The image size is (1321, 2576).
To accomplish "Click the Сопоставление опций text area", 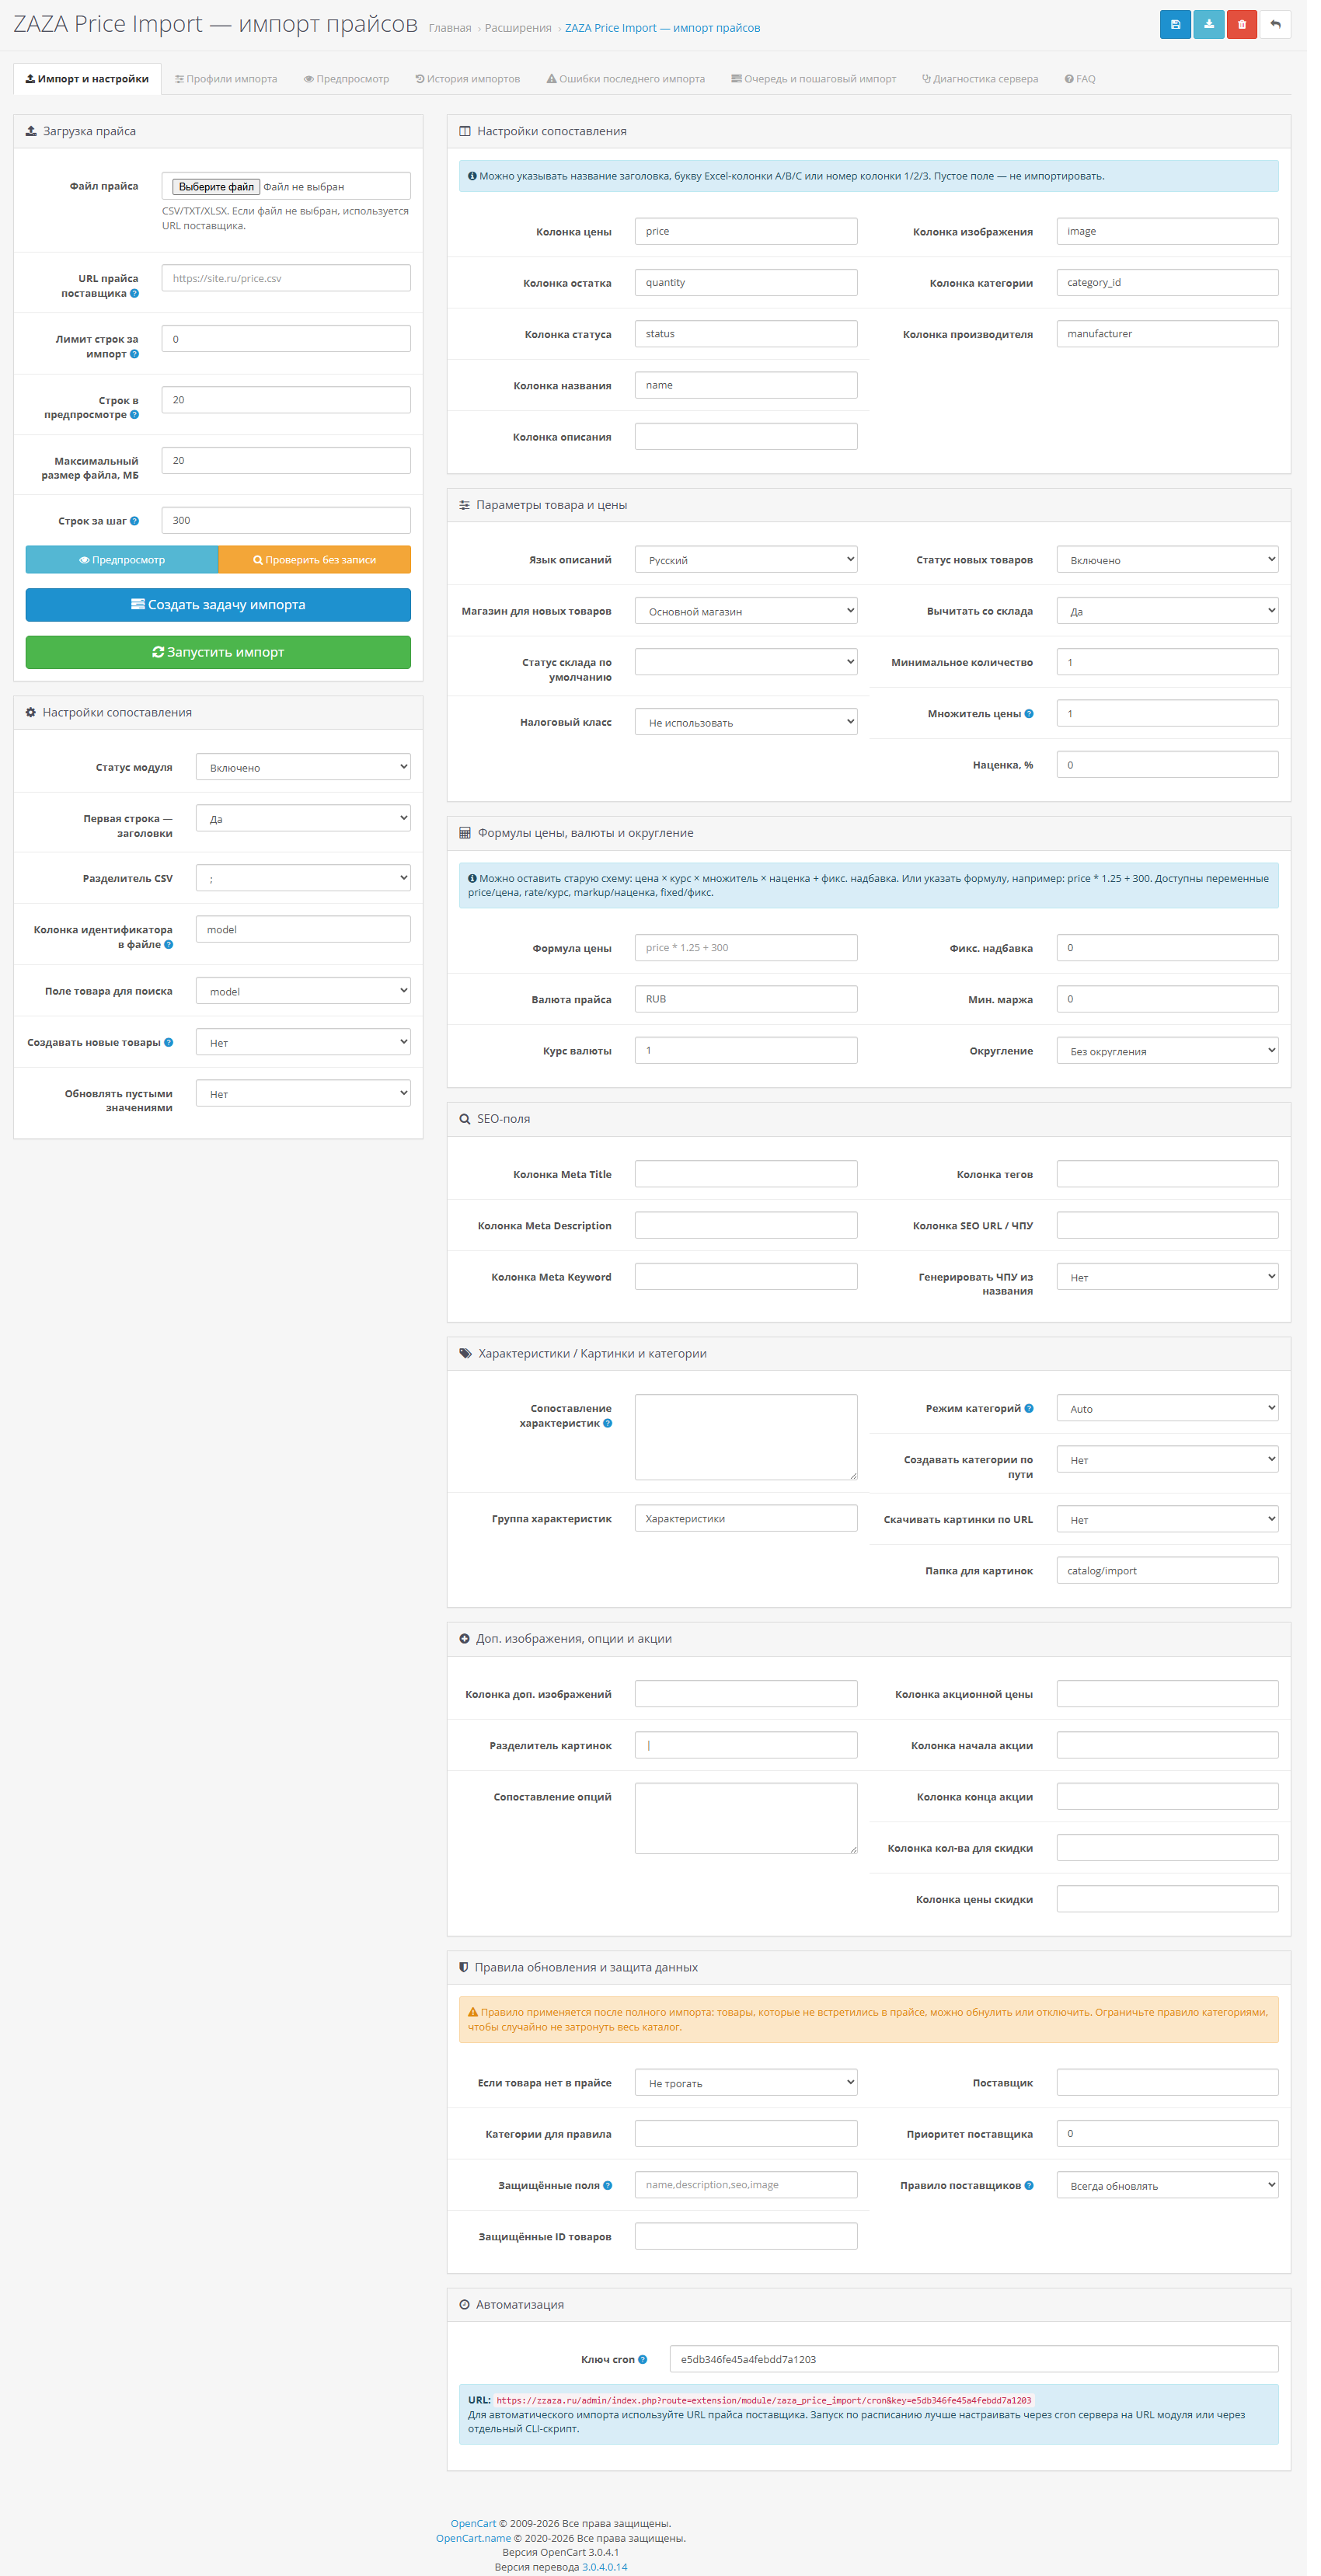I will pos(746,1818).
